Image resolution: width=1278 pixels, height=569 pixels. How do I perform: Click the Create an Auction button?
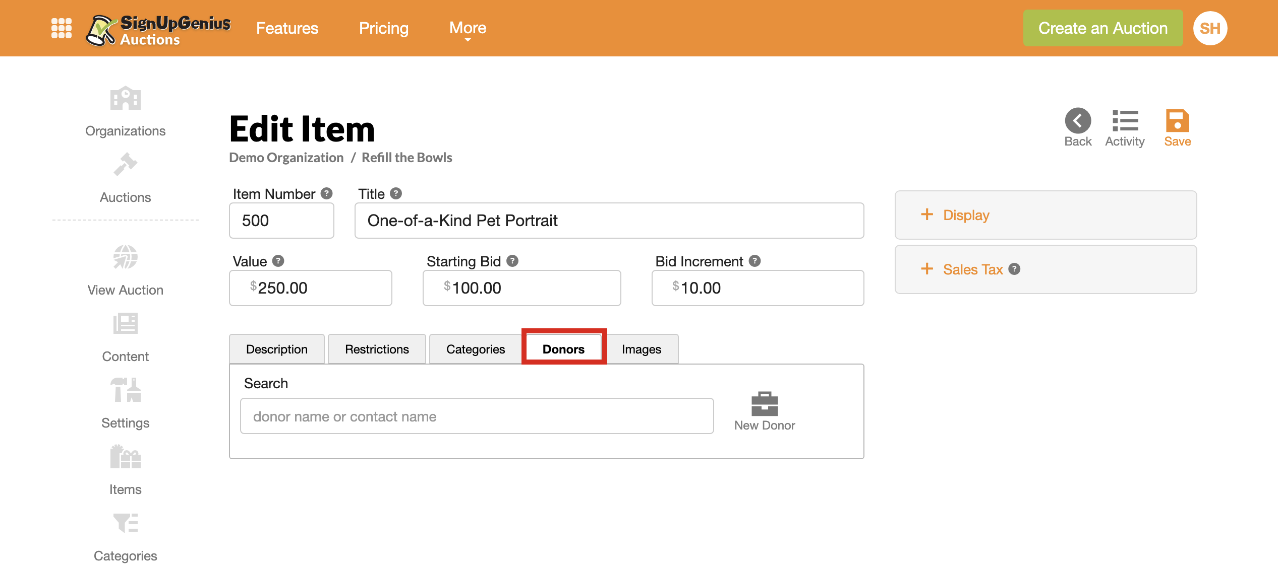(x=1102, y=28)
